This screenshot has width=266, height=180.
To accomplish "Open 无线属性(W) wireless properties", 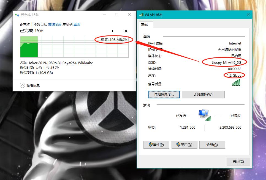I will tap(203, 94).
